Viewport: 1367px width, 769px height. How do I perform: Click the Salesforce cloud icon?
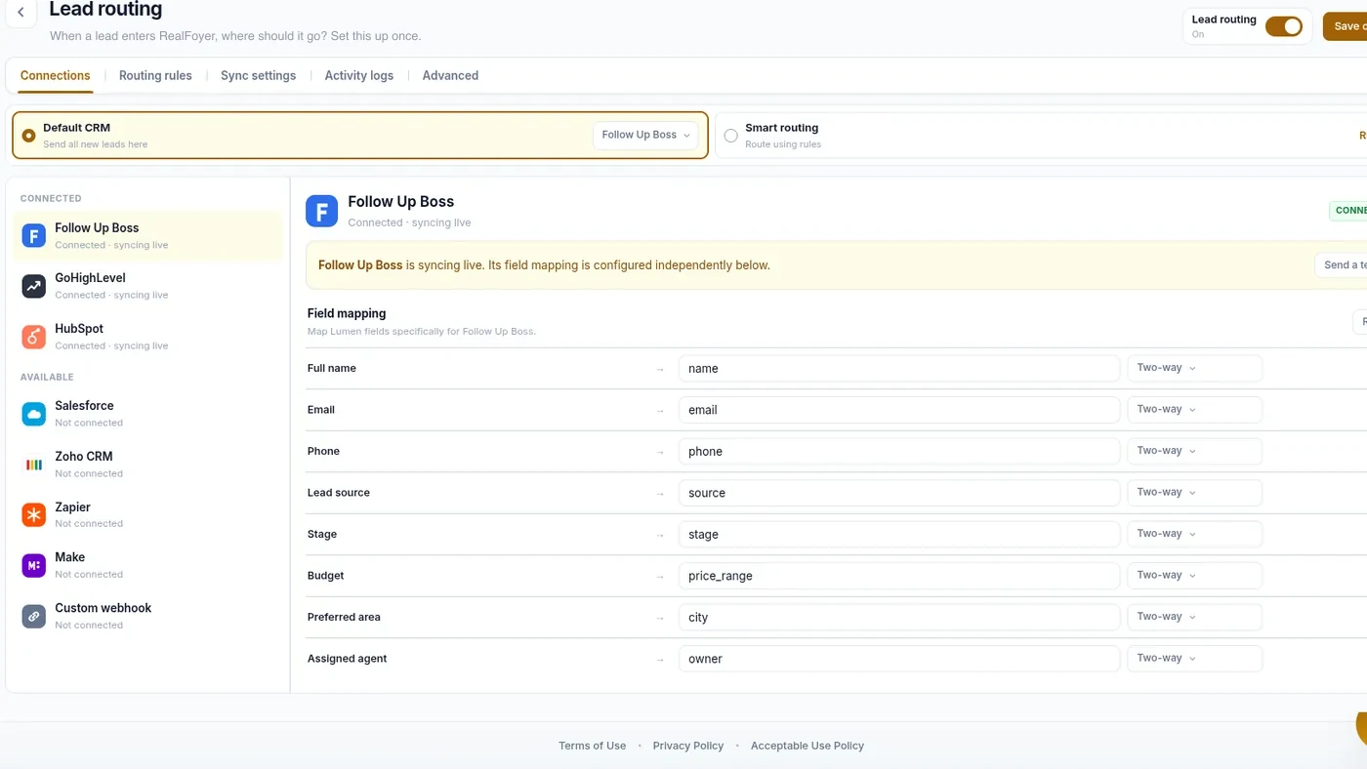(x=34, y=414)
